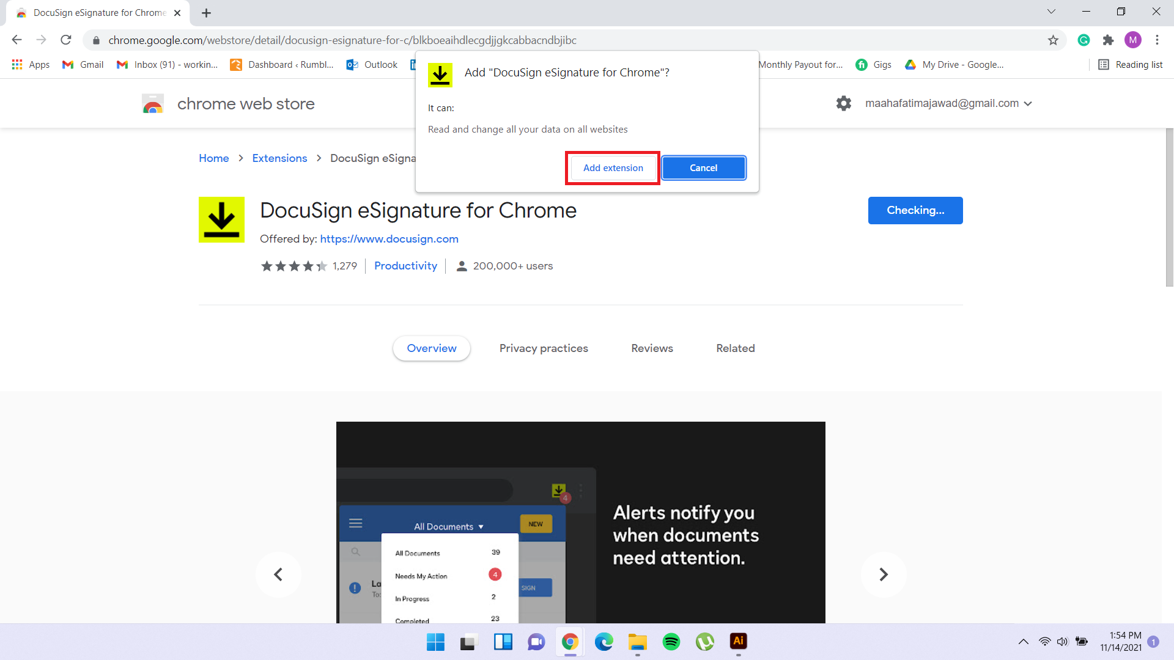Click the blue Checking... button
Viewport: 1174px width, 660px height.
(x=915, y=210)
